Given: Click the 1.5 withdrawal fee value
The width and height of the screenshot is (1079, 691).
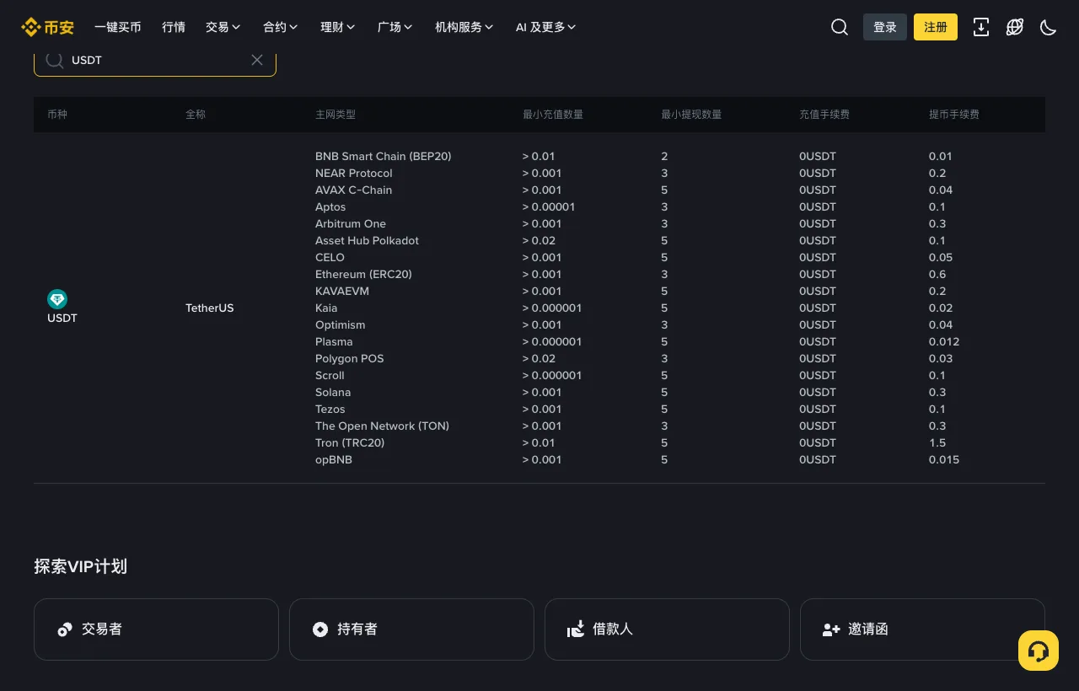Looking at the screenshot, I should point(937,442).
